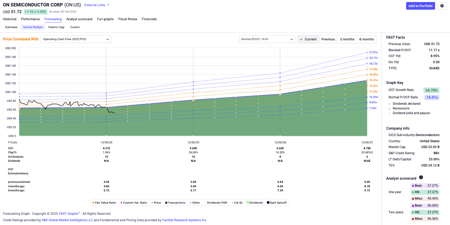Select the Historic Cagr sub-tab
The width and height of the screenshot is (450, 225).
click(x=56, y=27)
